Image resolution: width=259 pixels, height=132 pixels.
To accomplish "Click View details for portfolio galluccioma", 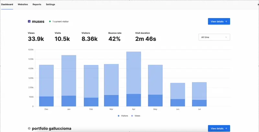I will pyautogui.click(x=219, y=128).
